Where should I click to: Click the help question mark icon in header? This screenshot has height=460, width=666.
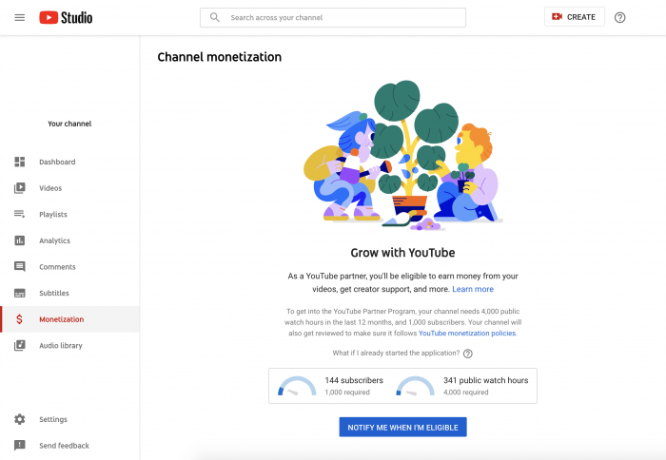coord(620,17)
